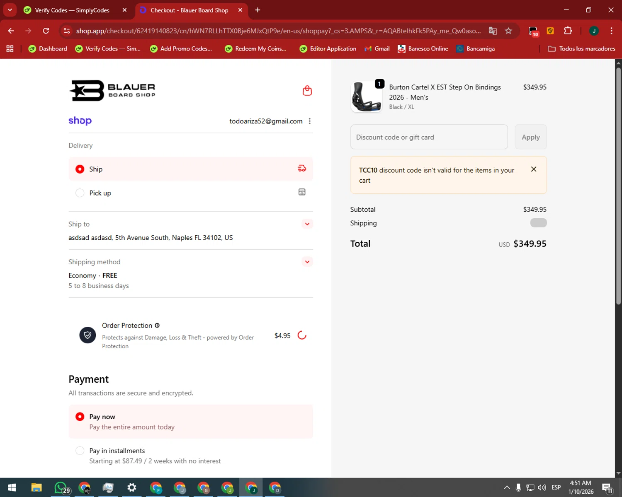This screenshot has width=622, height=497.
Task: Click the translate page icon in address bar
Action: coord(493,31)
